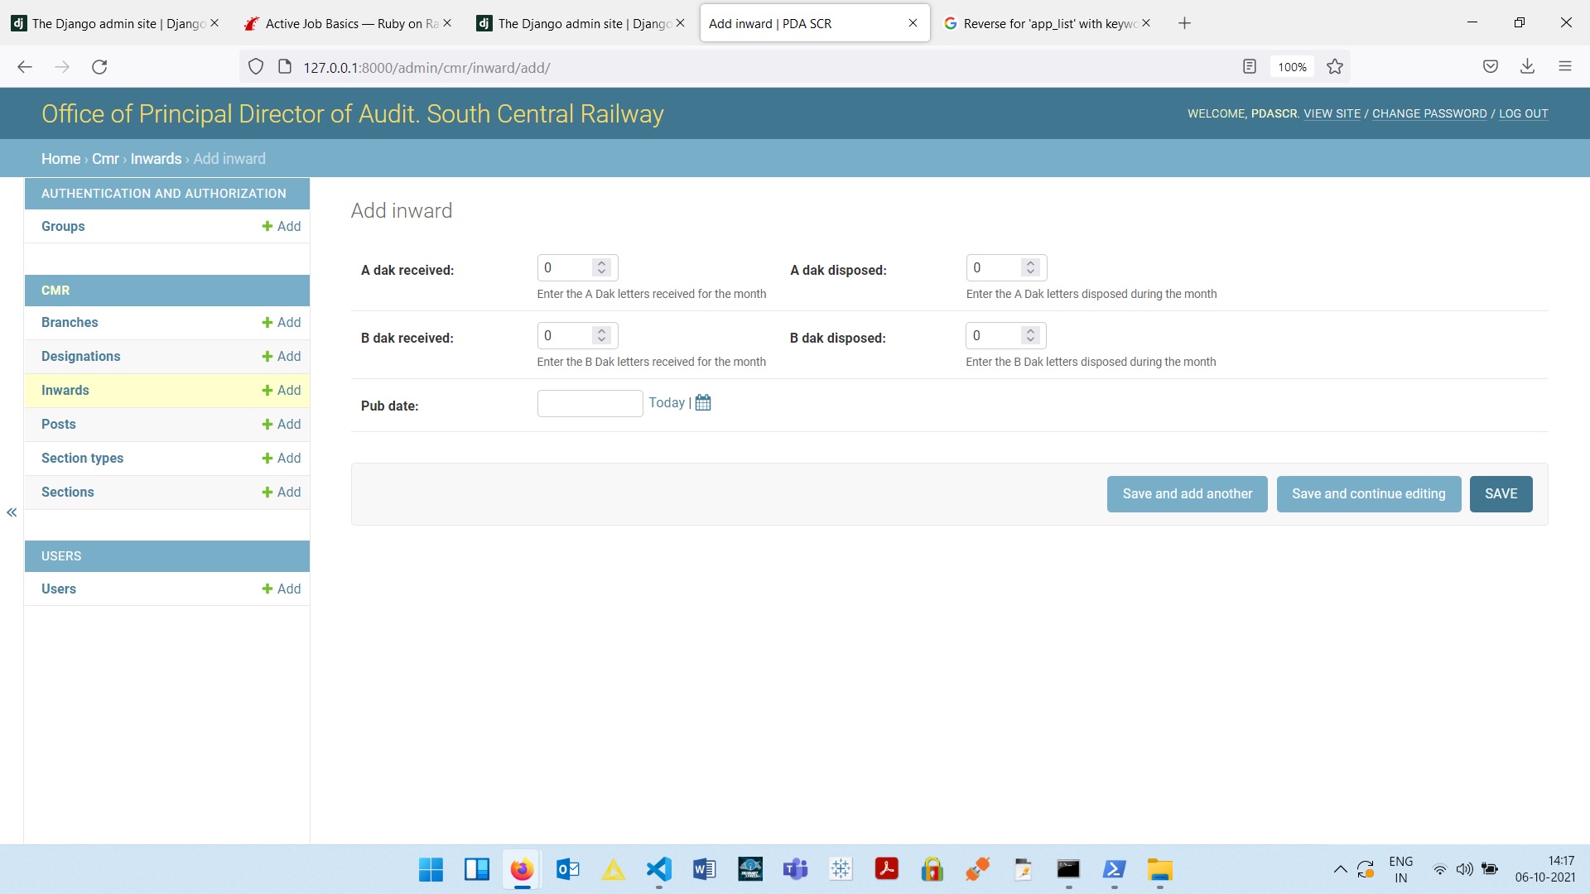Bookmark this page with star icon
The height and width of the screenshot is (894, 1590).
click(1335, 67)
